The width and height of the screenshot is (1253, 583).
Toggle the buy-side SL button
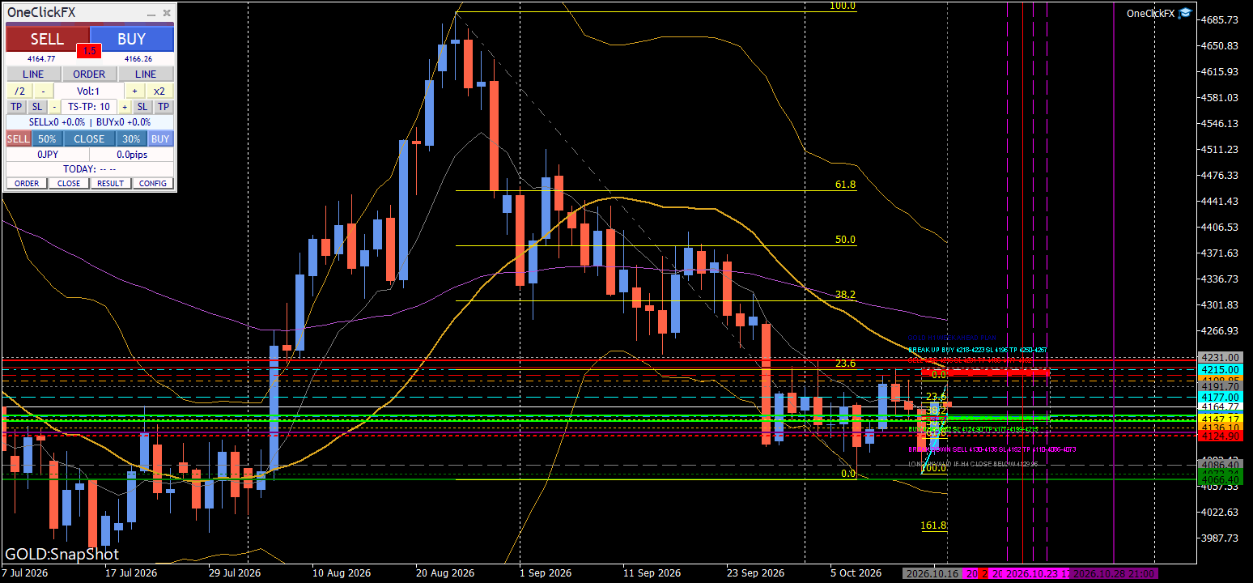click(x=142, y=107)
